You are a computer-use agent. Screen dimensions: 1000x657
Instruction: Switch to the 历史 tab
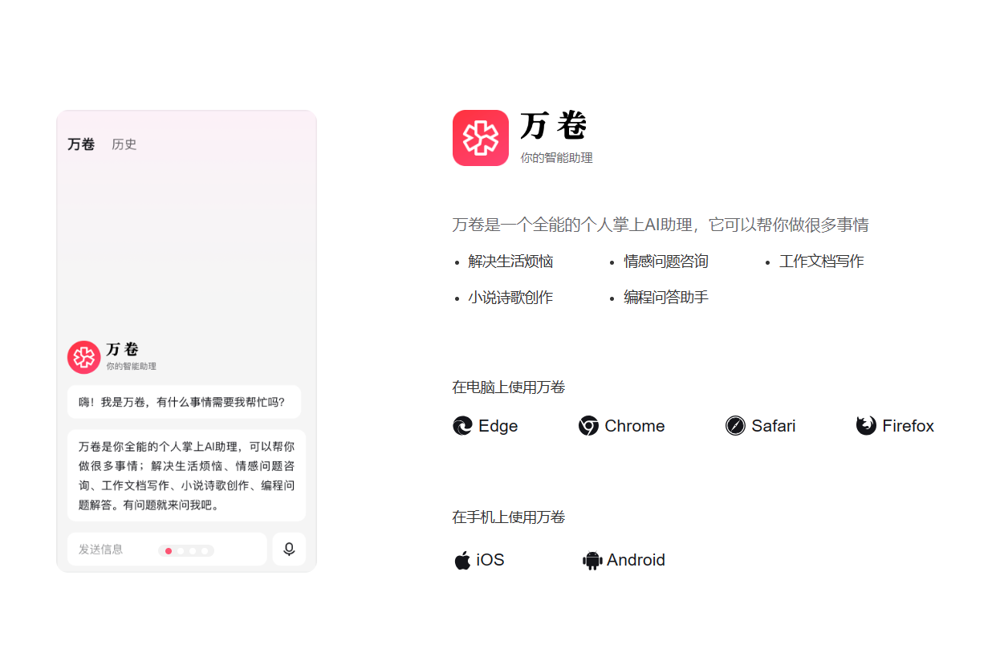coord(124,144)
